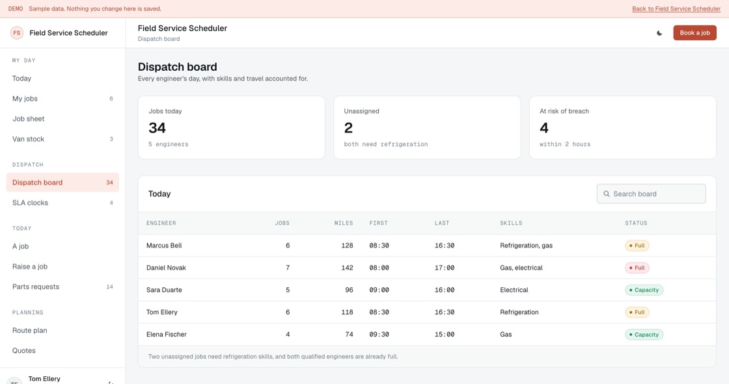Click Daniel Novak's 08:00 first job time
The image size is (729, 384).
(379, 268)
